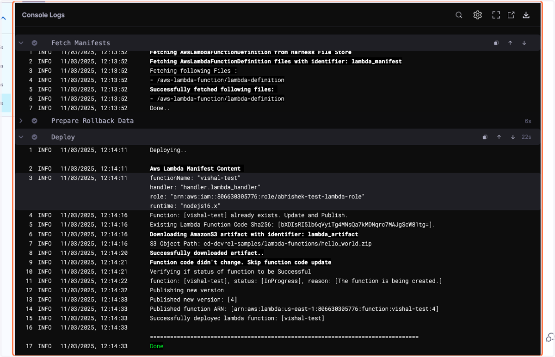Select 'Successfully fetched following files:' line

(212, 89)
